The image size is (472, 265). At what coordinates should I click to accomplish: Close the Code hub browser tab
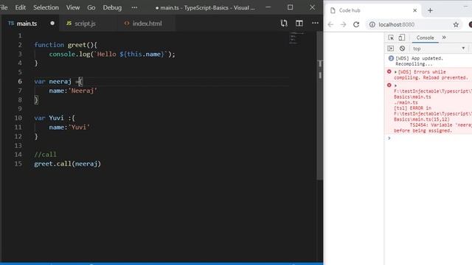click(414, 10)
